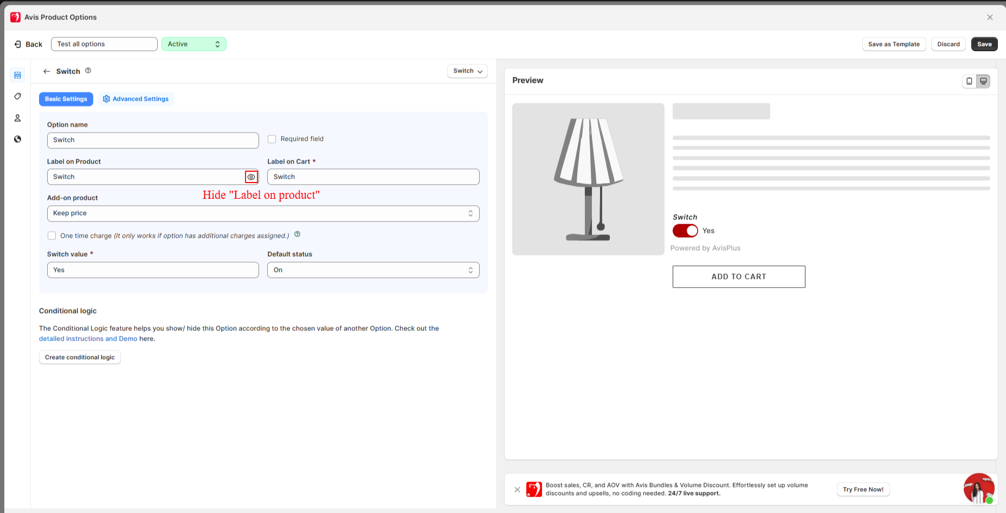Select the Basic Settings tab
This screenshot has width=1006, height=513.
[x=66, y=99]
